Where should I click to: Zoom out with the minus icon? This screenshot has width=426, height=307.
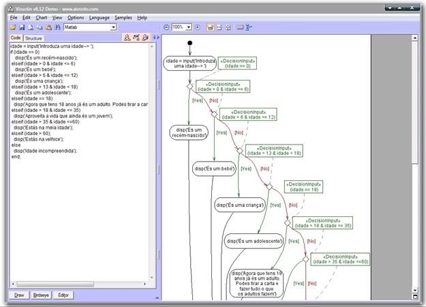click(x=166, y=27)
